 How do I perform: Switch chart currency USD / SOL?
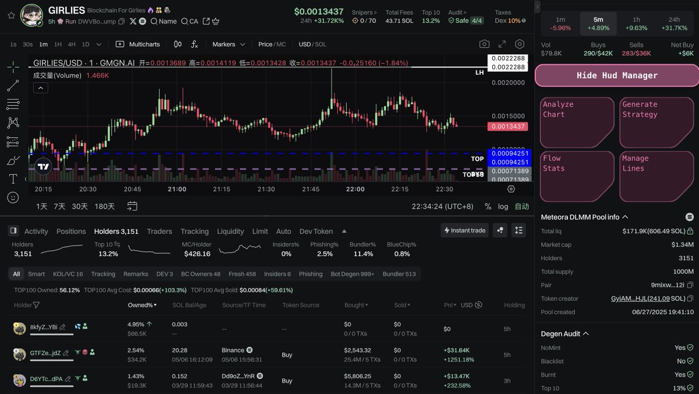(313, 44)
